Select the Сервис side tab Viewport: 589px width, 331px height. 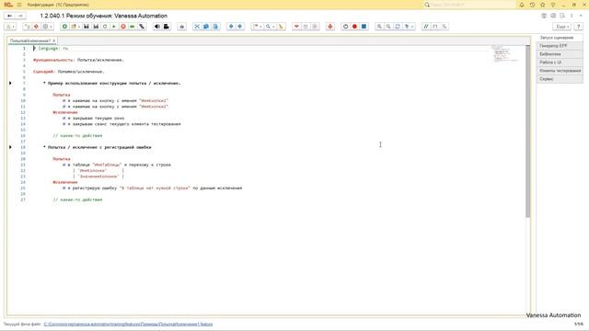tap(560, 79)
